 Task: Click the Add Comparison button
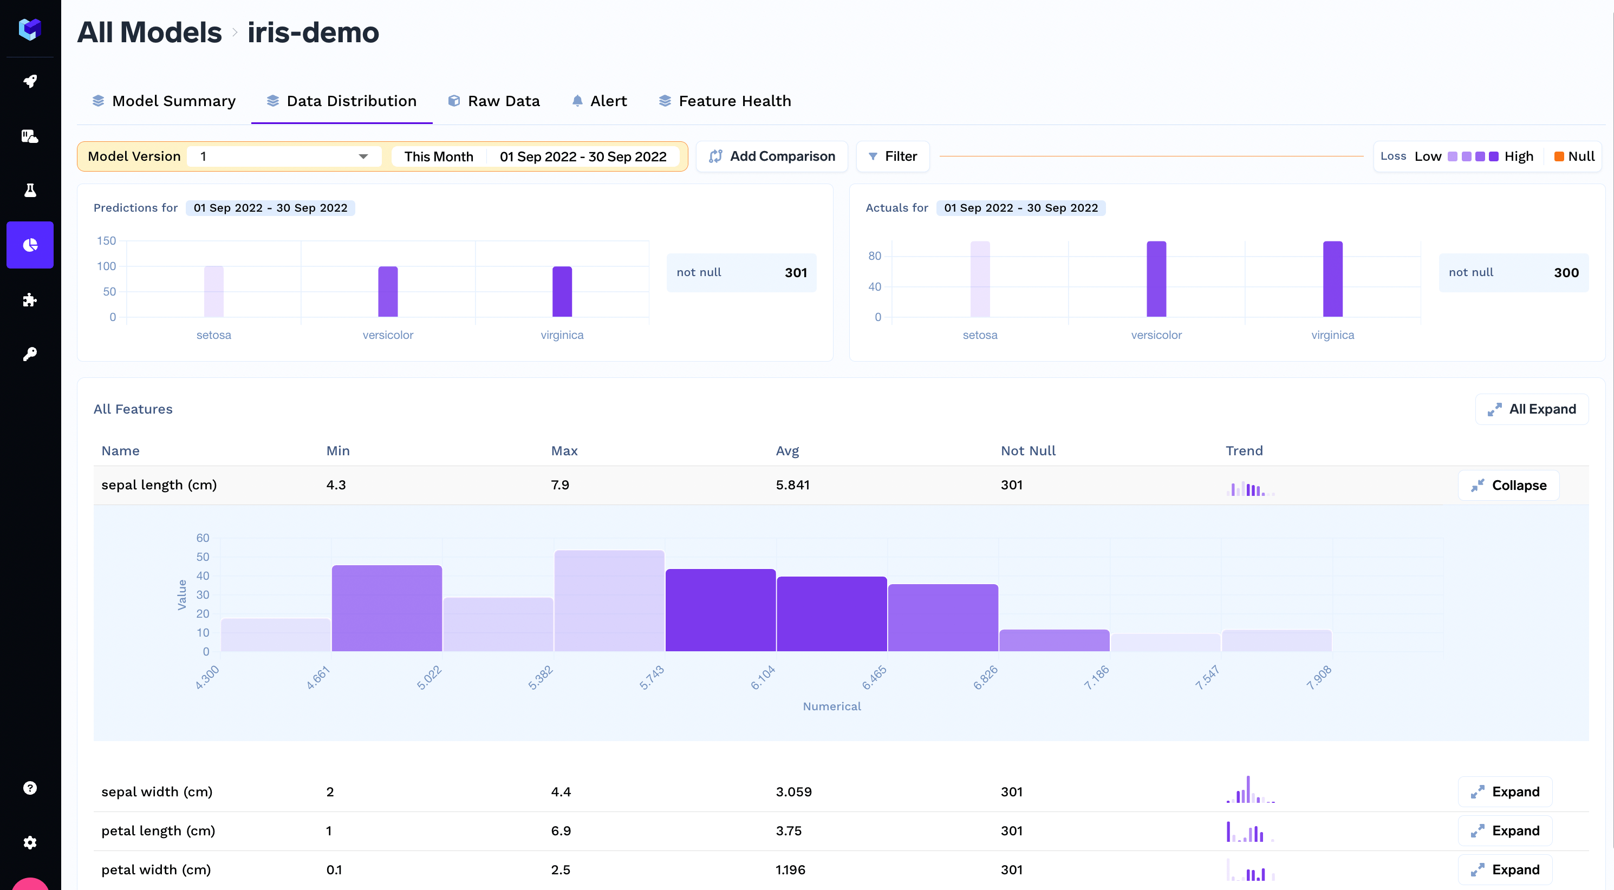(772, 156)
